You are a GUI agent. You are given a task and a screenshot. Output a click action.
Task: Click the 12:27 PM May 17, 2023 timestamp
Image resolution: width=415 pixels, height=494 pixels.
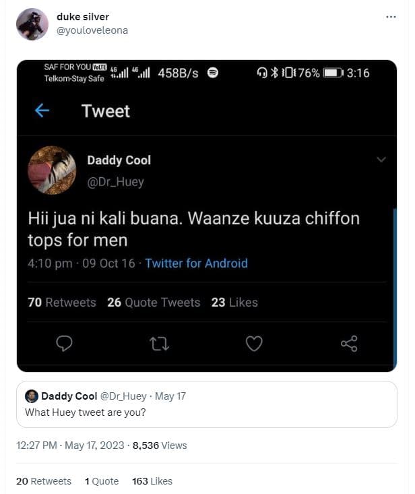click(x=69, y=445)
